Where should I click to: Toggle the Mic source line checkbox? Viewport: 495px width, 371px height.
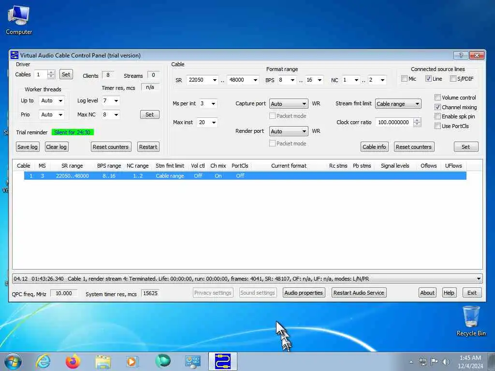tap(404, 79)
